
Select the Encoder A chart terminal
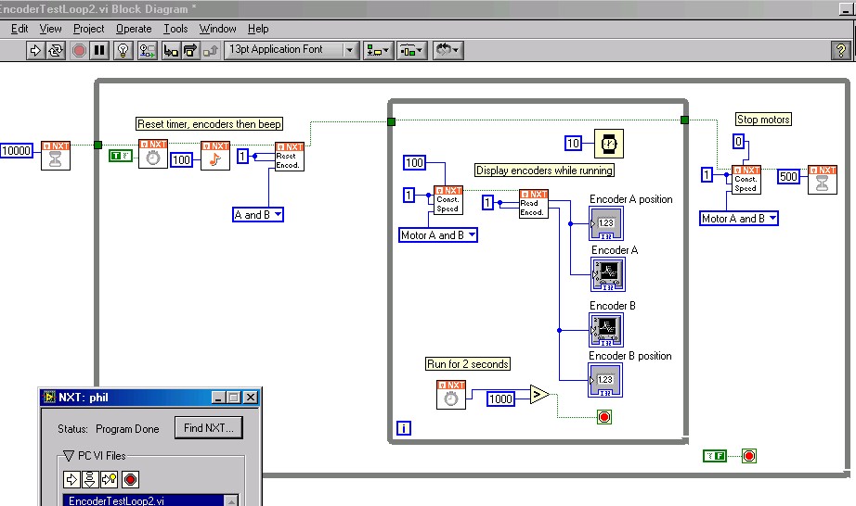pyautogui.click(x=607, y=274)
